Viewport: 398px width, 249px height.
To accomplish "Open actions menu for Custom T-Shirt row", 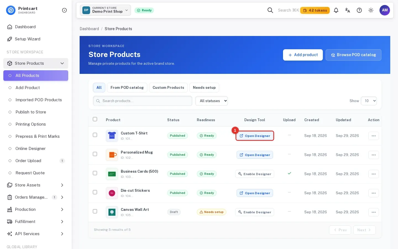I will 374,136.
